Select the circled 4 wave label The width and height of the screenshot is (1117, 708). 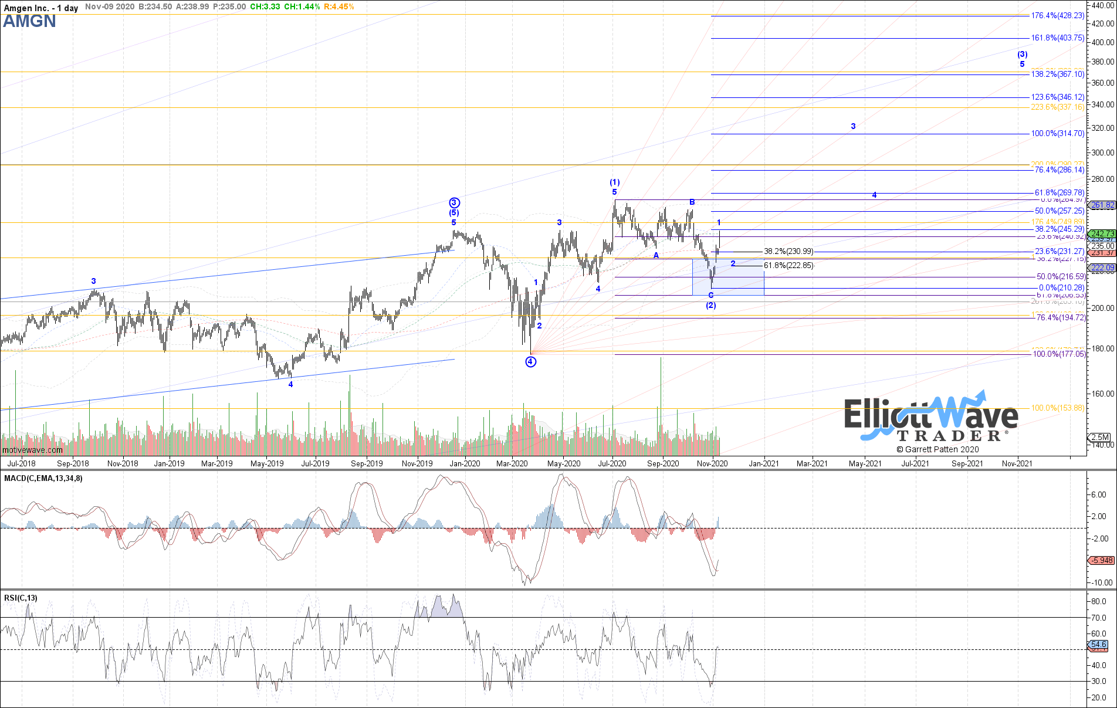[x=530, y=362]
